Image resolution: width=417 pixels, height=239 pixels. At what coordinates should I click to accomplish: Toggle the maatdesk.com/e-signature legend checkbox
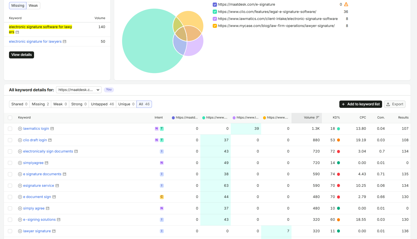(215, 4)
